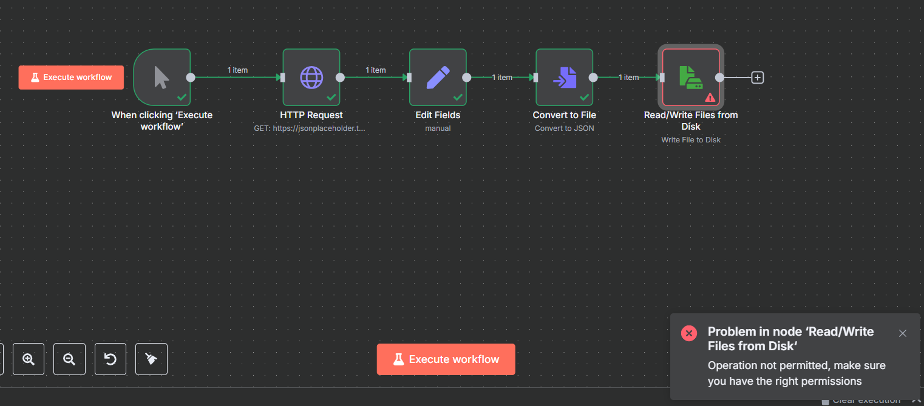Viewport: 924px width, 406px height.
Task: Reset the canvas zoom level
Action: pyautogui.click(x=110, y=359)
